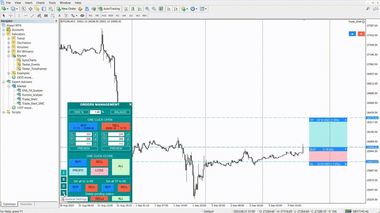Open the Profiles toolbar icon
380x213 pixels.
tap(13, 9)
